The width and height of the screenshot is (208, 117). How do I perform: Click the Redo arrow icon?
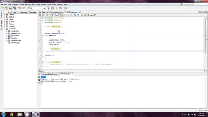point(24,8)
